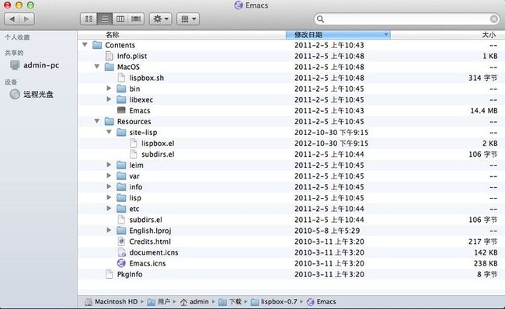
Task: Select the Contents folder icon
Action: [x=97, y=45]
